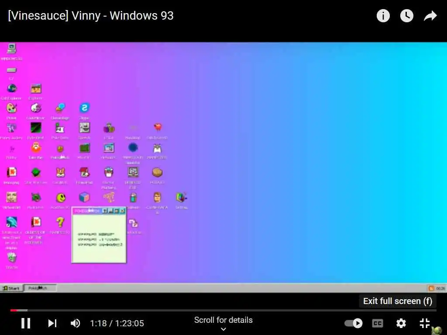Close the PokéGlitch window
447x335 pixels.
point(122,211)
